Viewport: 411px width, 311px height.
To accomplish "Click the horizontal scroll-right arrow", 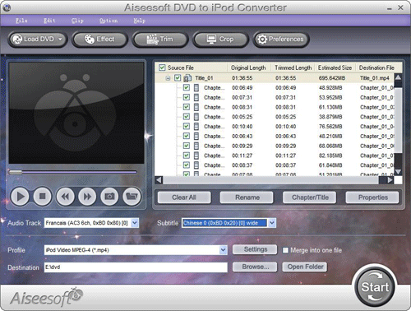I will [x=390, y=180].
